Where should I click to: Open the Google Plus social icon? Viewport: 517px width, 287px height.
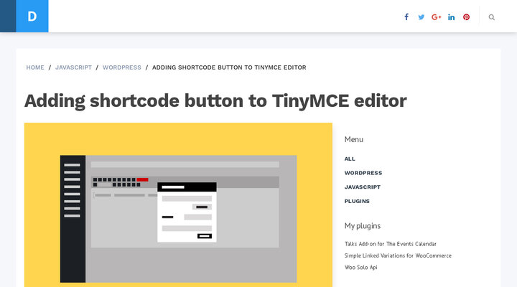point(437,17)
